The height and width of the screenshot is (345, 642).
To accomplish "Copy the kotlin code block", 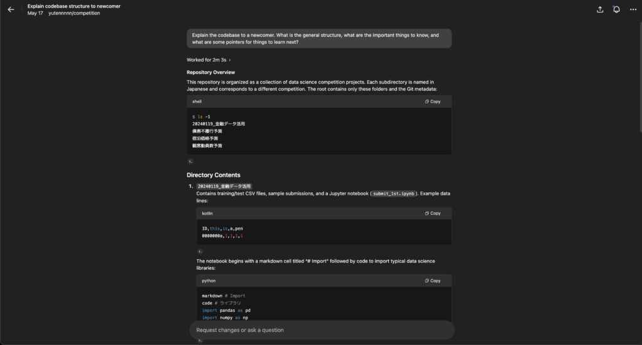I will (x=433, y=214).
